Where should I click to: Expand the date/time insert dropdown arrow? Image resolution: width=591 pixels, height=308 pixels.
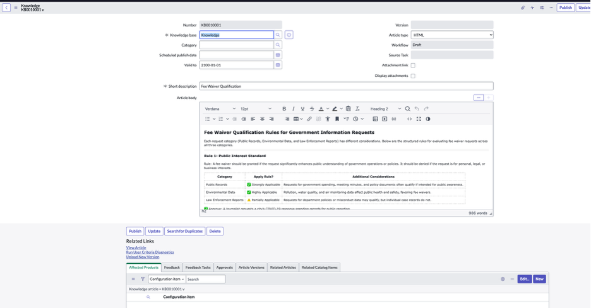pyautogui.click(x=362, y=119)
